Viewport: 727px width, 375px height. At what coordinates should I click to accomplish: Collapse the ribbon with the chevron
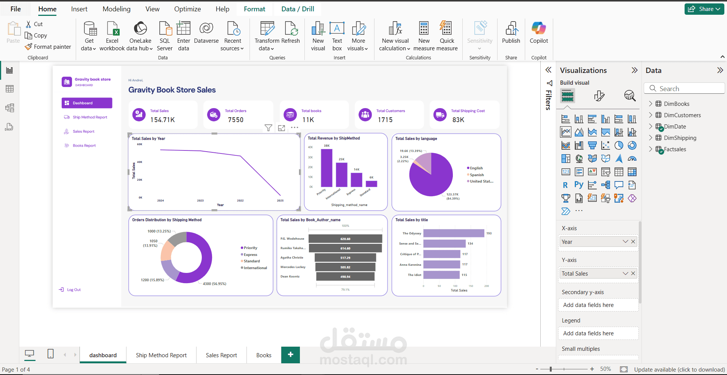[722, 57]
